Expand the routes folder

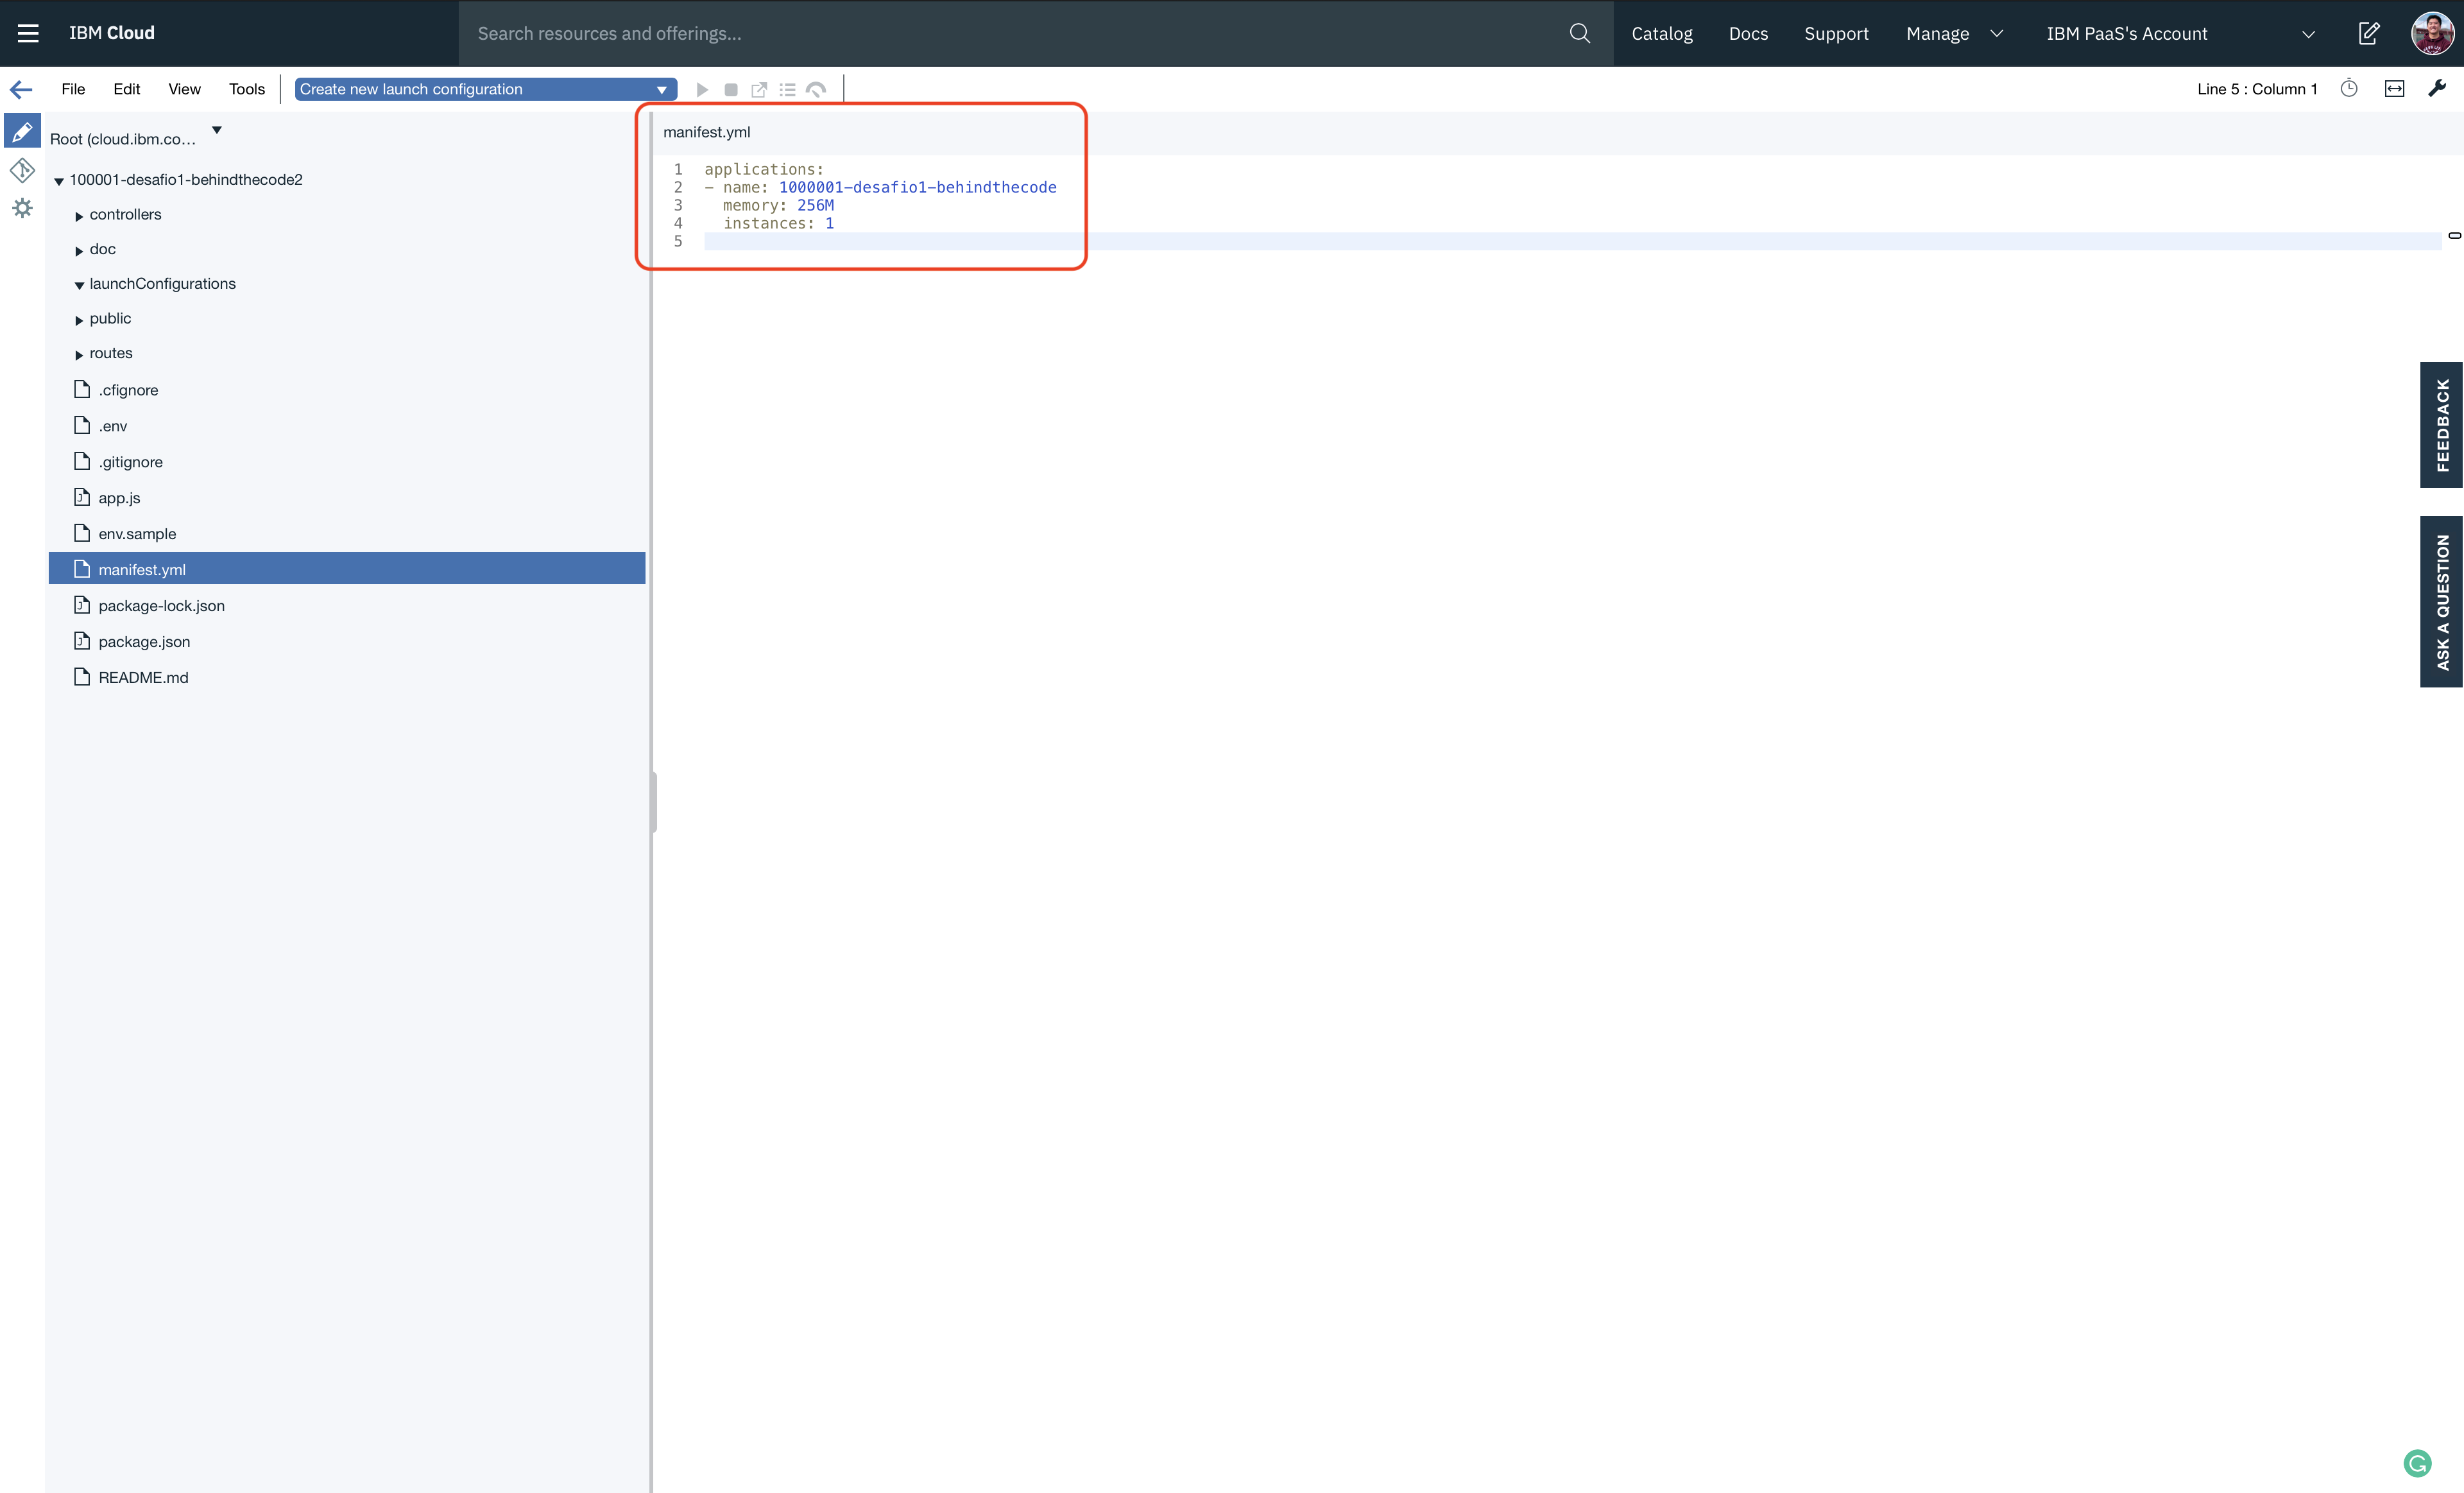tap(79, 355)
